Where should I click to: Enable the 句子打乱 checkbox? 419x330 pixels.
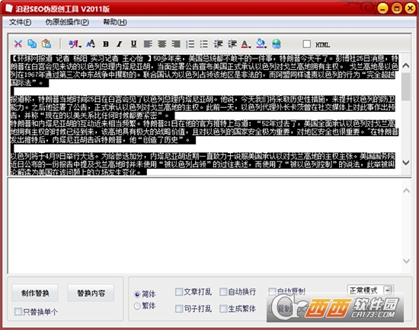179,309
